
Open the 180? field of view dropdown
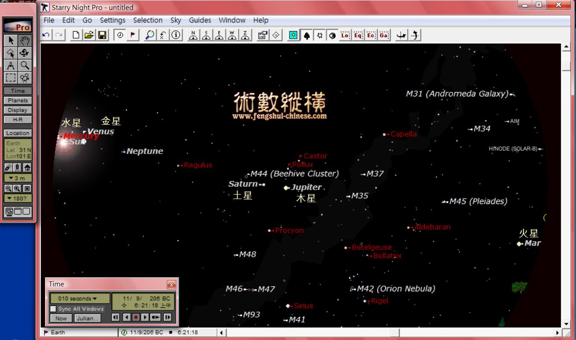coord(18,198)
